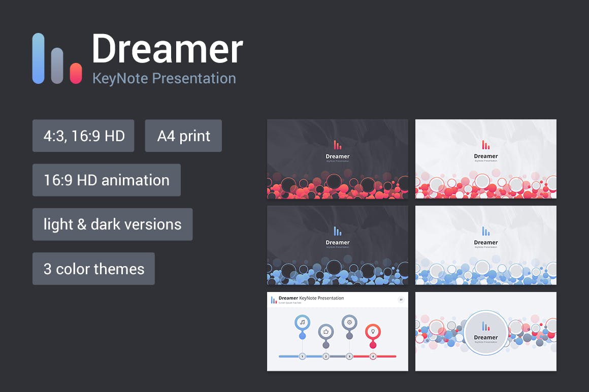Screen dimensions: 589x392
Task: Click the music note pin icon
Action: coord(302,322)
